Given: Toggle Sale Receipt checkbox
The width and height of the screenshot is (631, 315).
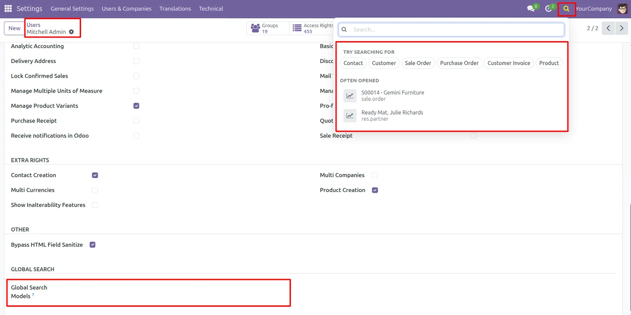Looking at the screenshot, I should pyautogui.click(x=473, y=136).
